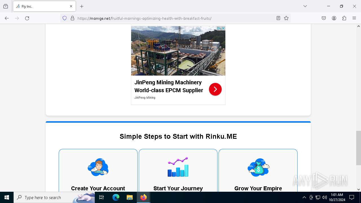Open the JinPeng mining plant ad image
Viewport: 361px width, 203px height.
point(178,51)
